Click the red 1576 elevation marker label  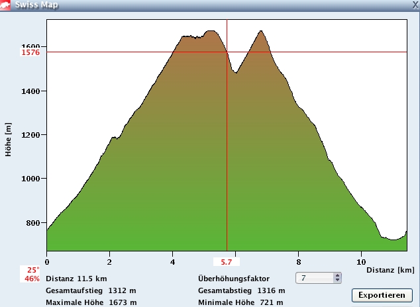click(30, 52)
